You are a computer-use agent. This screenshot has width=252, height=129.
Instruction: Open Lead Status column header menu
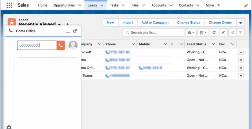pyautogui.click(x=213, y=44)
